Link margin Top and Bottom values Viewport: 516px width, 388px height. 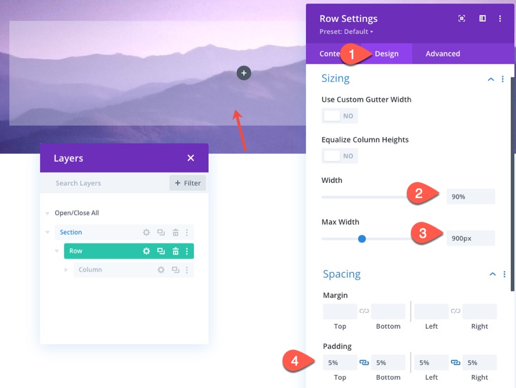(x=364, y=311)
